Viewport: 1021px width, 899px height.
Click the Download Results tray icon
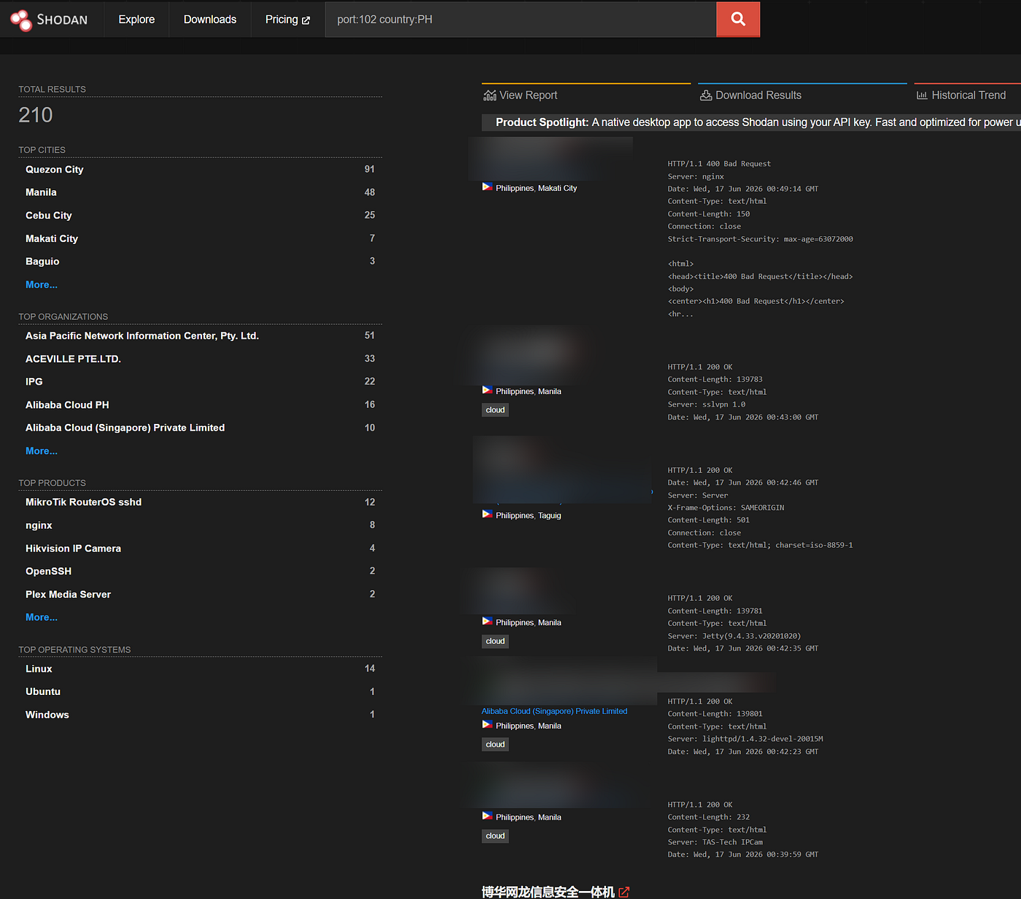(706, 95)
